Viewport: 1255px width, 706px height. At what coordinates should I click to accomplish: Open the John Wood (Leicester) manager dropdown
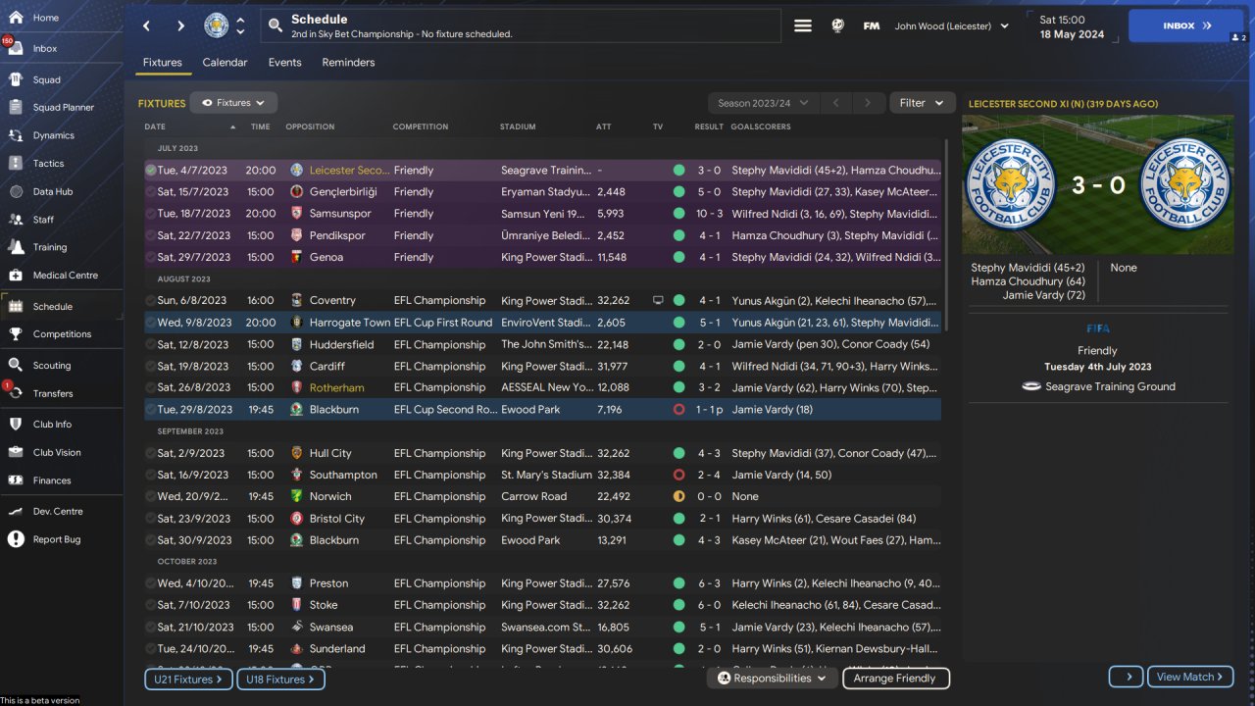point(951,26)
